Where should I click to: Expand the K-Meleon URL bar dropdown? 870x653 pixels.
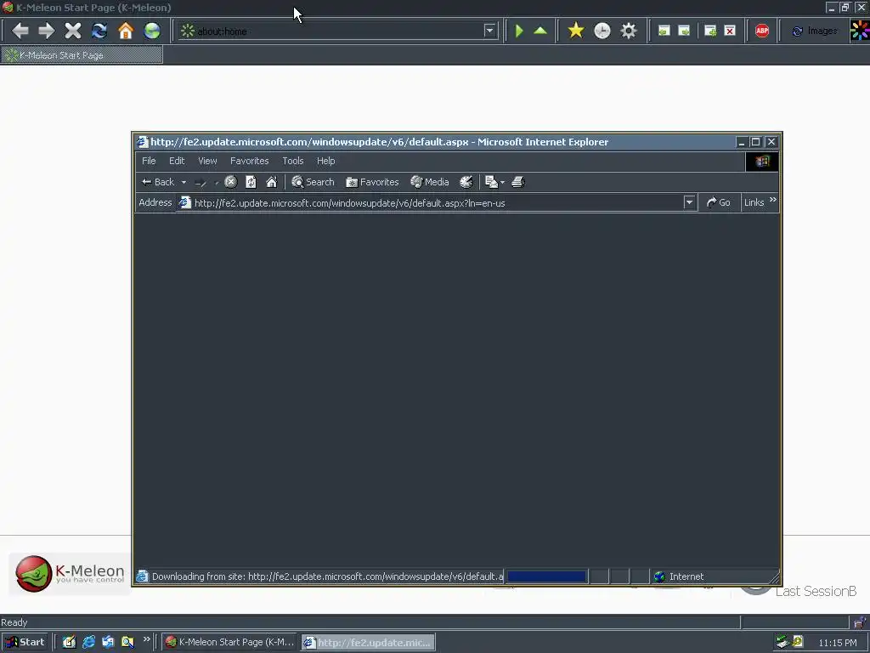(x=489, y=31)
